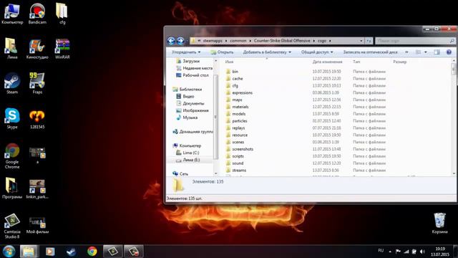The width and height of the screenshot is (458, 258).
Task: Open Google Chrome desktop shortcut
Action: [12, 156]
